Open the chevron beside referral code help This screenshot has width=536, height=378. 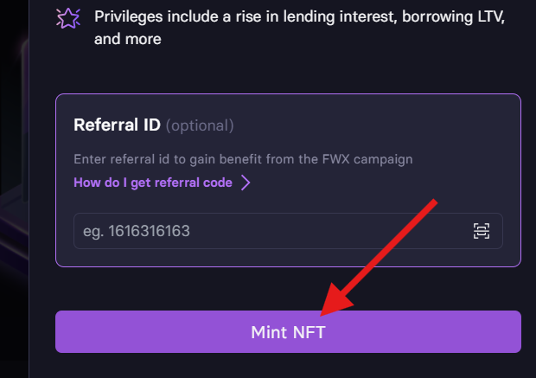pos(246,183)
